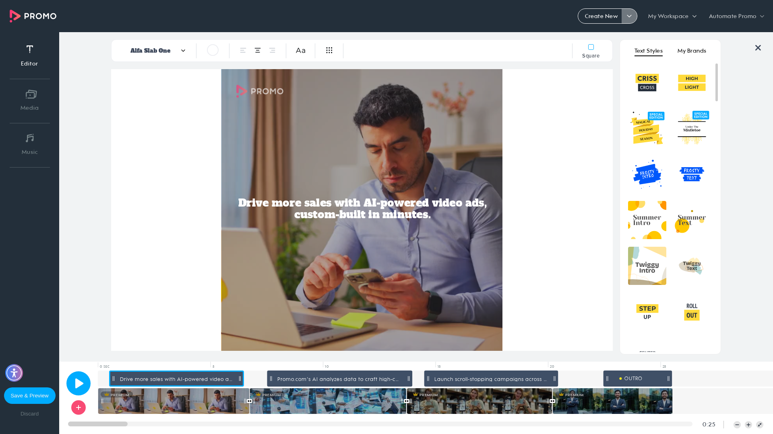Open the Editor text tool
This screenshot has width=773, height=434.
29,55
